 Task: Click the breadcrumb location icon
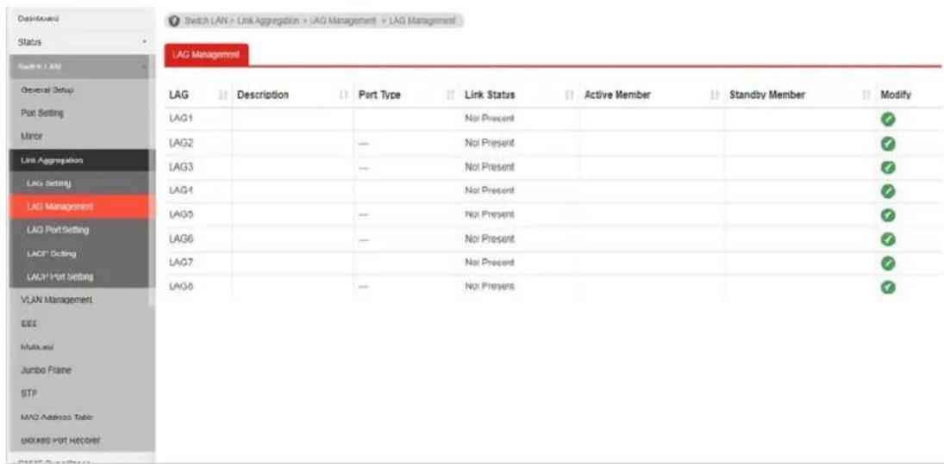click(x=175, y=21)
